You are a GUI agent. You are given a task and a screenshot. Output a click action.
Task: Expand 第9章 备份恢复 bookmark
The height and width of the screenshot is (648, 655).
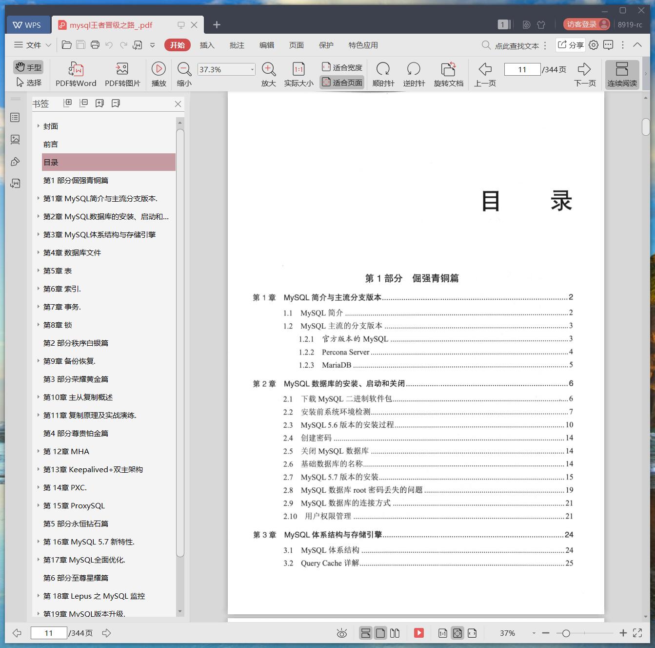pyautogui.click(x=38, y=361)
